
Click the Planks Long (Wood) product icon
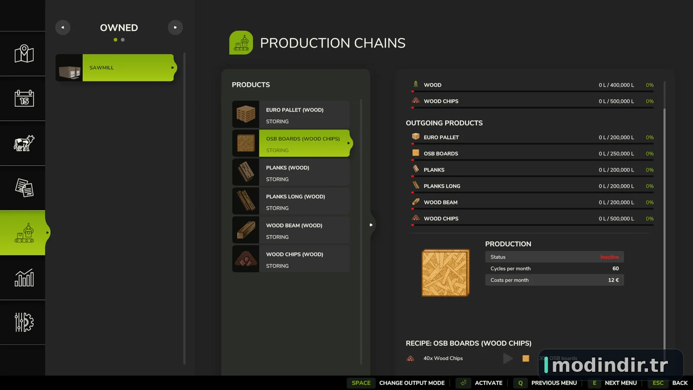[246, 201]
